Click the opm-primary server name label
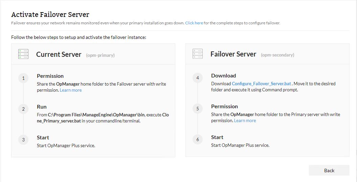Image resolution: width=357 pixels, height=182 pixels. point(100,55)
